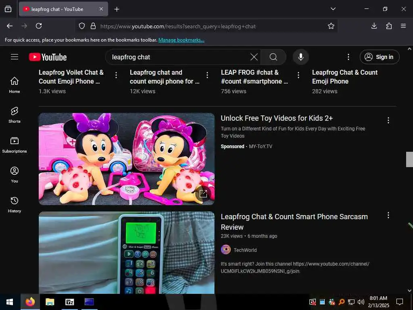Viewport: 413px width, 310px height.
Task: Open Leapfrog chat and count emoji short
Action: click(165, 77)
